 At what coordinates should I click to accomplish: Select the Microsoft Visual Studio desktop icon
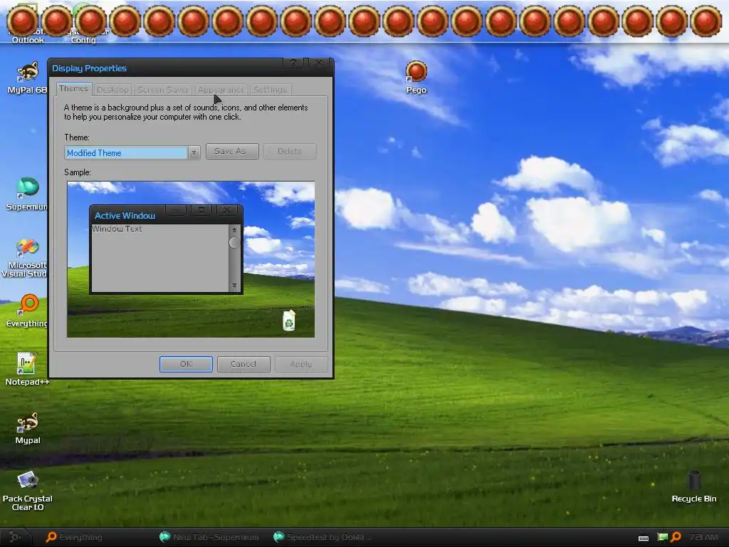tap(26, 258)
